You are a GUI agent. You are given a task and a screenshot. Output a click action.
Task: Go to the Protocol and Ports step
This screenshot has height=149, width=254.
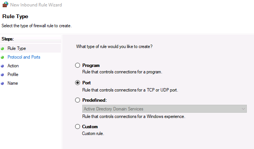click(x=24, y=57)
